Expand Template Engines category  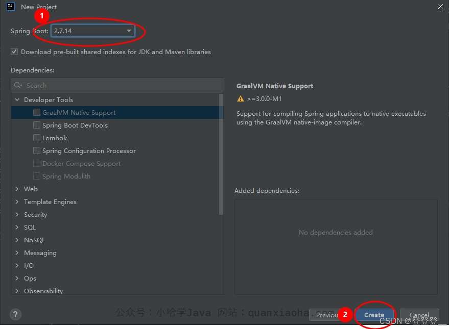pos(17,201)
